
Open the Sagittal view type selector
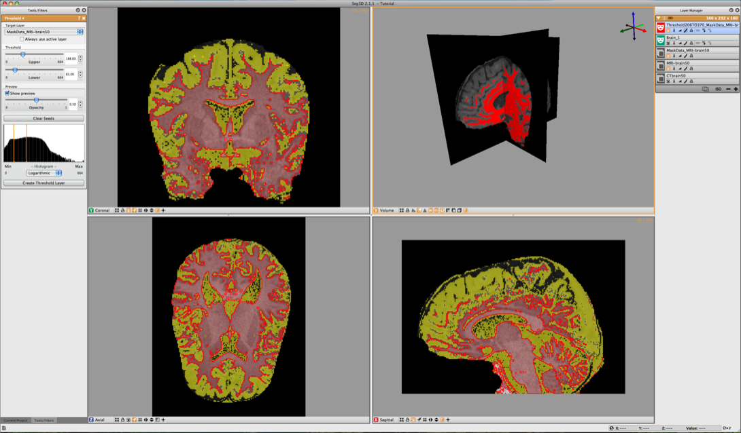coord(383,420)
